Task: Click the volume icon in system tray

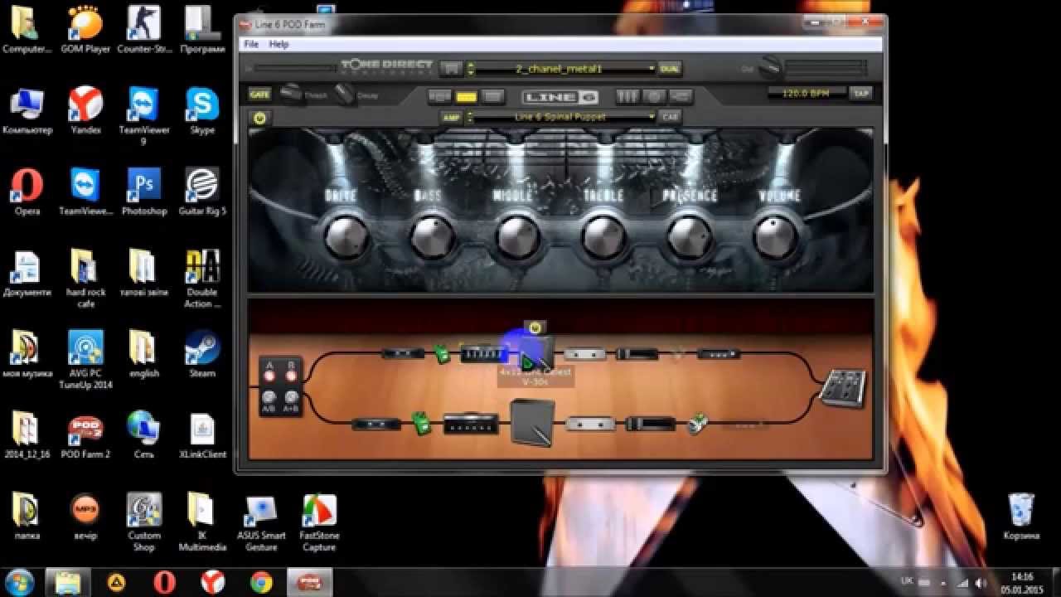Action: coord(981,582)
